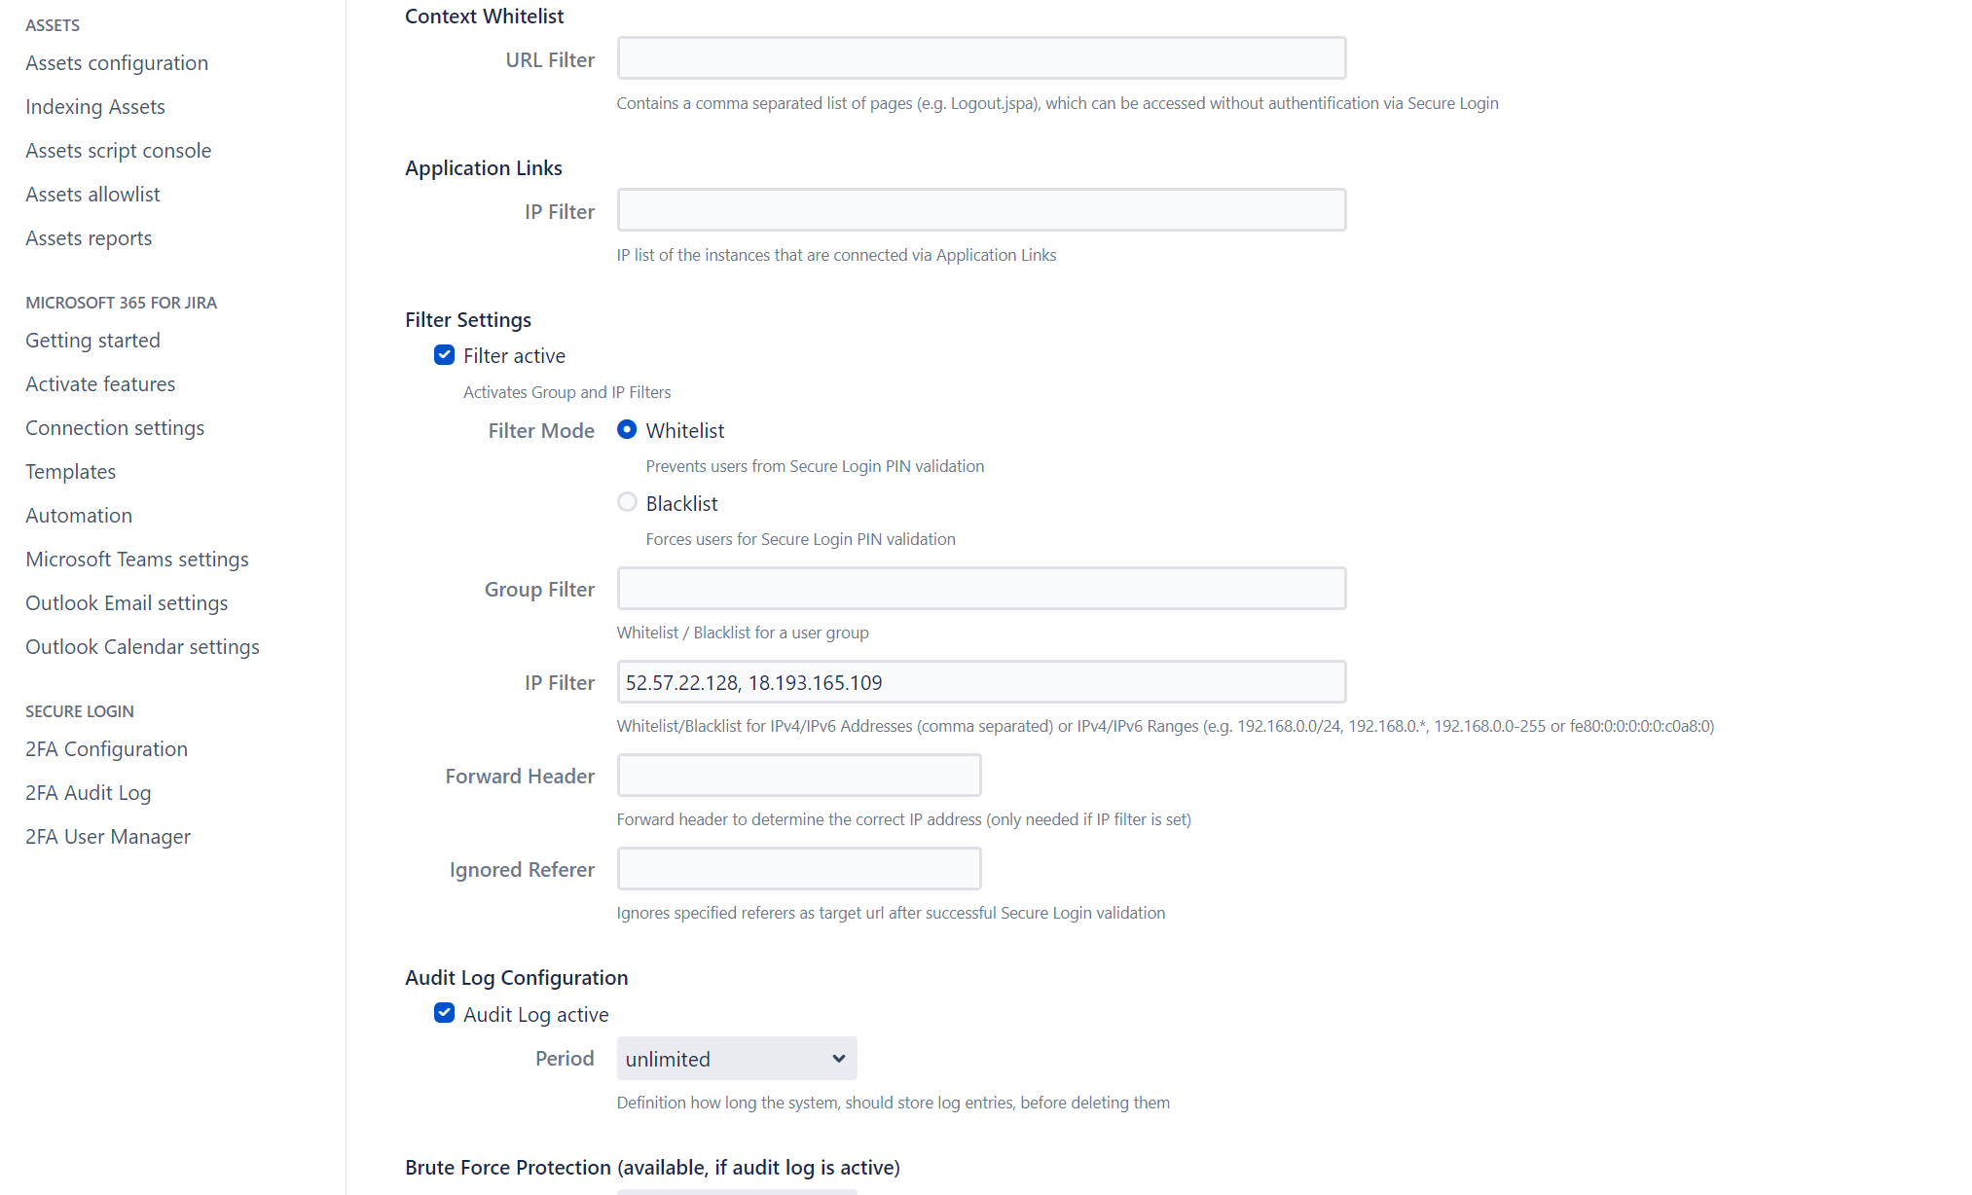View the 2FA Audit Log
The image size is (1972, 1195).
pos(89,793)
